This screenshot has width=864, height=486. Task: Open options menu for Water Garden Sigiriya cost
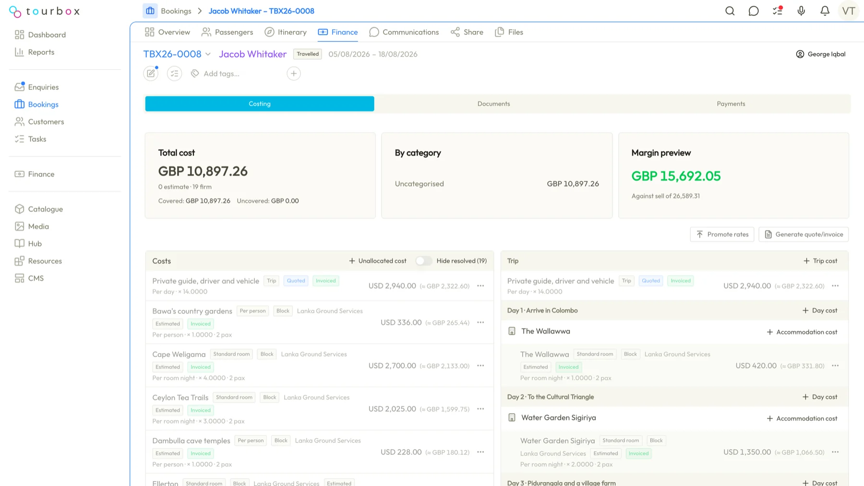(835, 452)
